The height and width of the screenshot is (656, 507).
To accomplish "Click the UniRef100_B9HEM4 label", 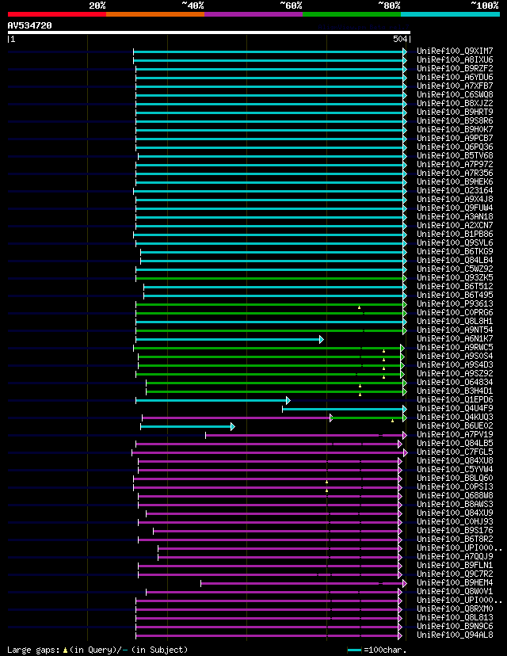I will click(455, 583).
